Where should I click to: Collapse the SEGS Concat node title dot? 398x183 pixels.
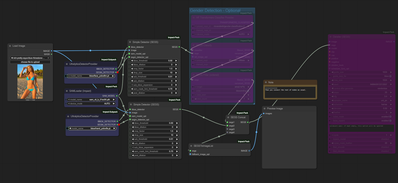coord(228,117)
